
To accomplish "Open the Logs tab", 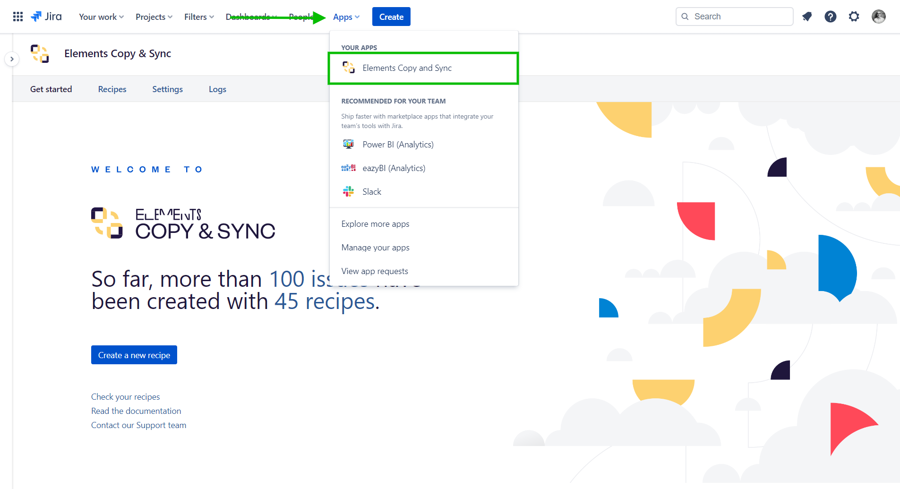I will [x=217, y=89].
